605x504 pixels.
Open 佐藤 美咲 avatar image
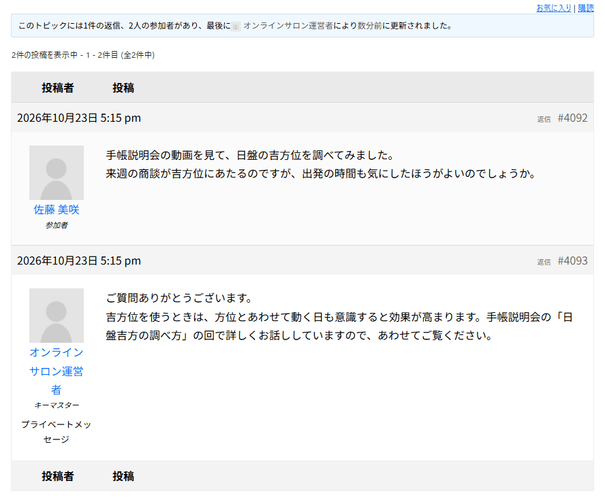(x=57, y=173)
